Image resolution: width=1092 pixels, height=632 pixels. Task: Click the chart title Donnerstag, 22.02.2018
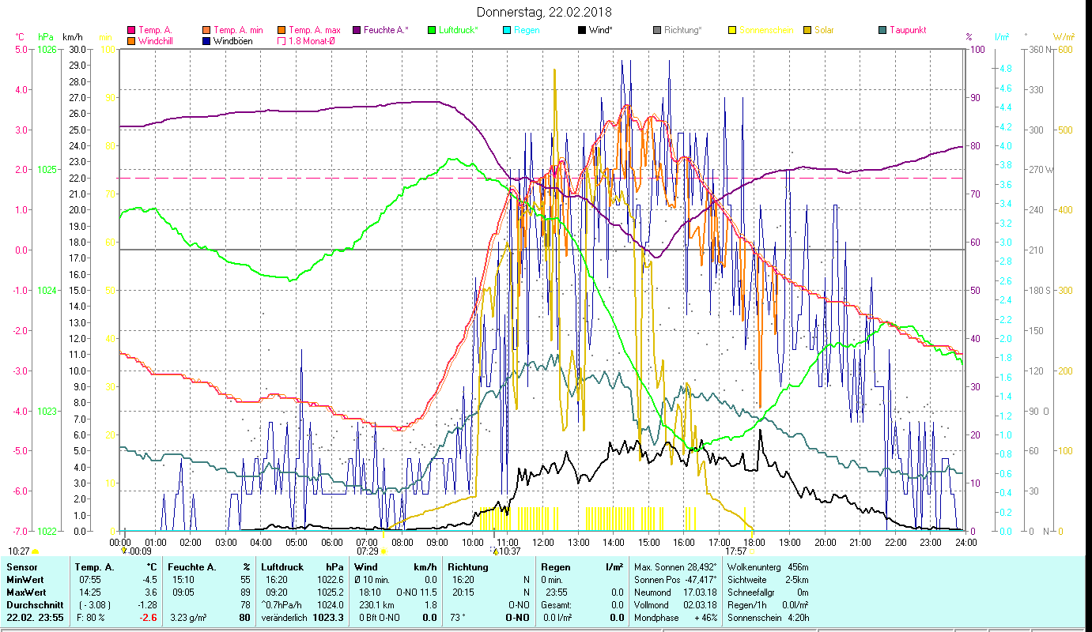pos(545,13)
